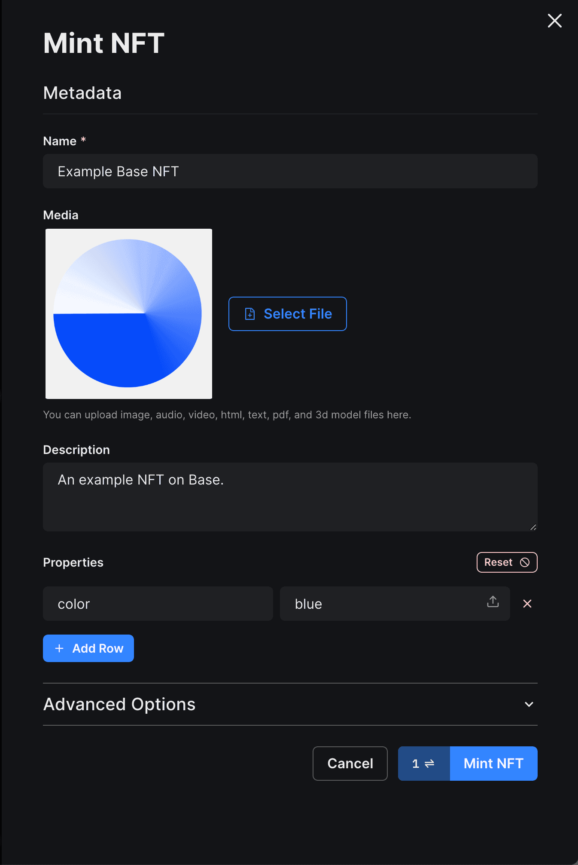This screenshot has height=865, width=578.
Task: Remove the color property row
Action: pyautogui.click(x=527, y=604)
